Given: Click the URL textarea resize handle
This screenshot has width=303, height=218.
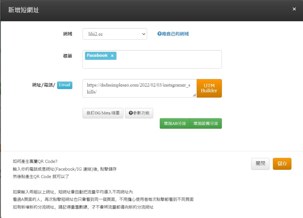Looking at the screenshot, I should click(194, 95).
